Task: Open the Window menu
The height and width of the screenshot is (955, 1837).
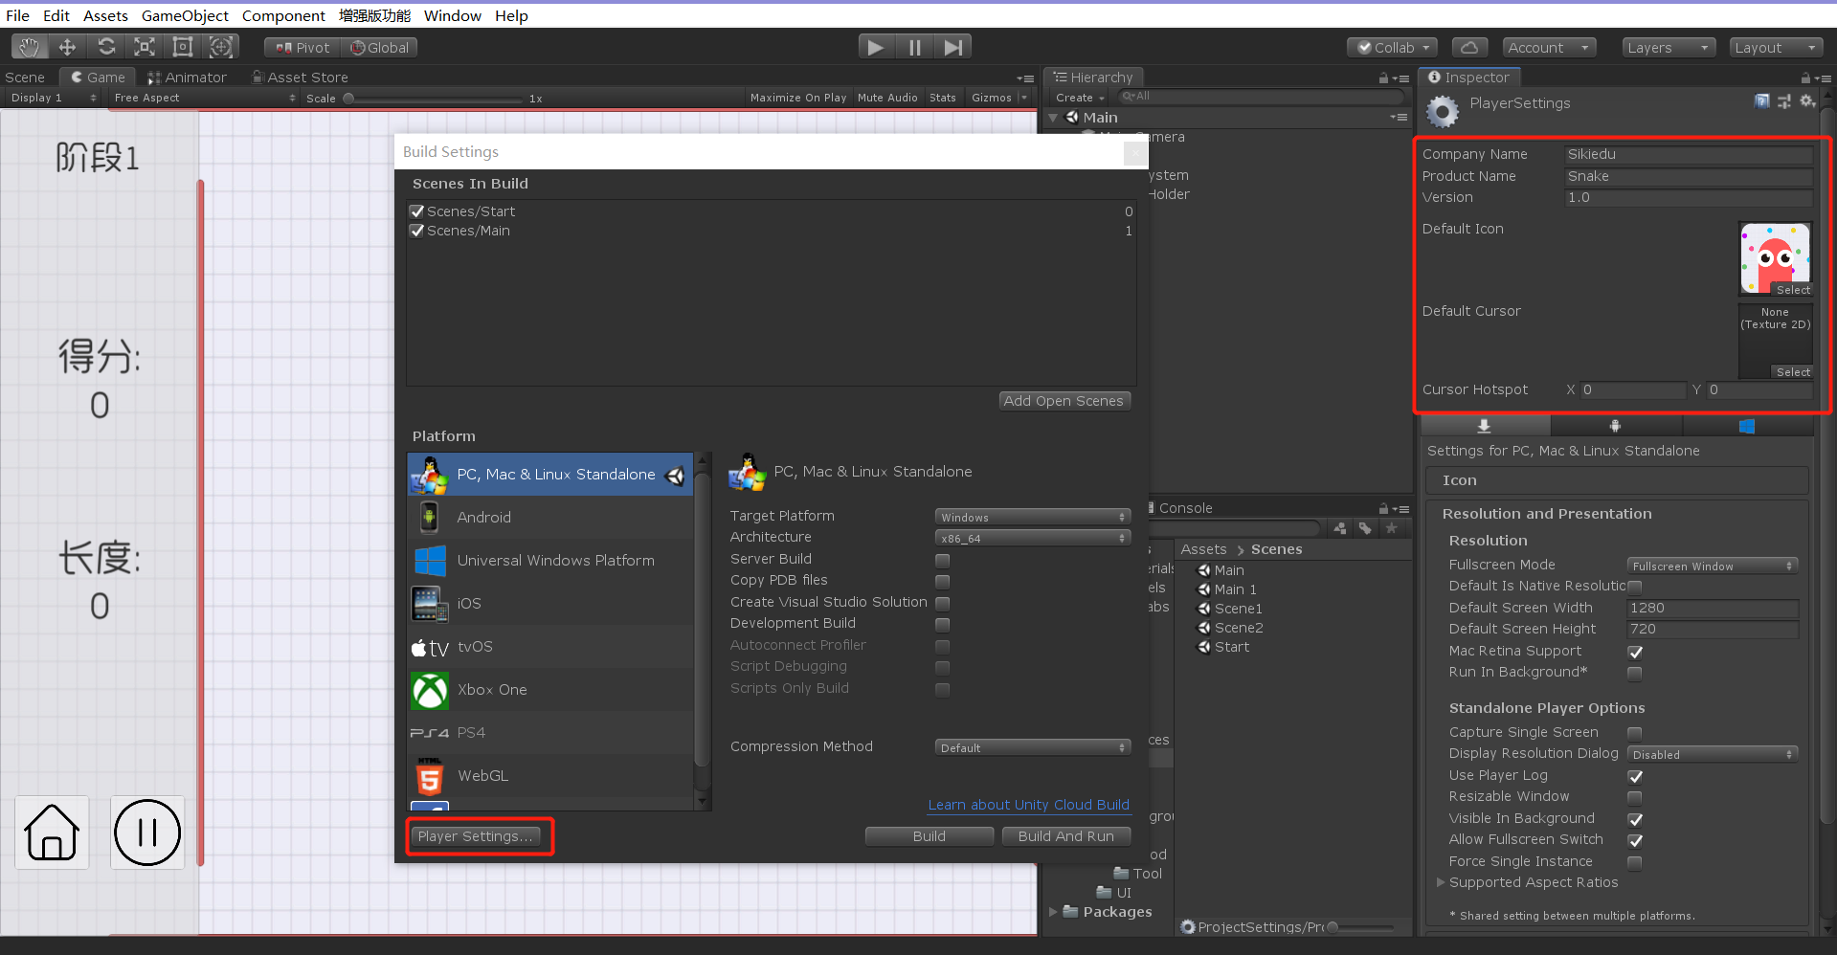Action: point(453,15)
